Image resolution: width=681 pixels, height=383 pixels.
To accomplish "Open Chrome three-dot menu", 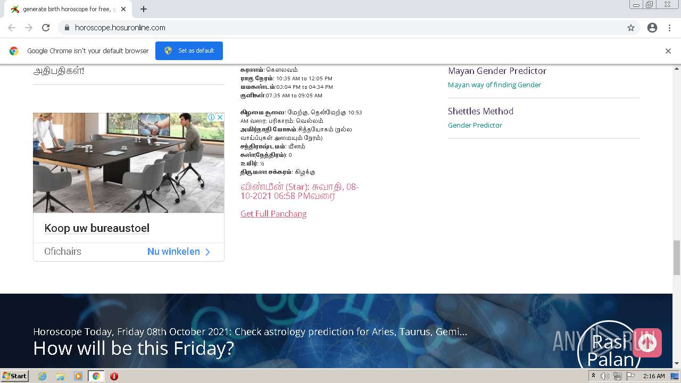I will click(669, 28).
